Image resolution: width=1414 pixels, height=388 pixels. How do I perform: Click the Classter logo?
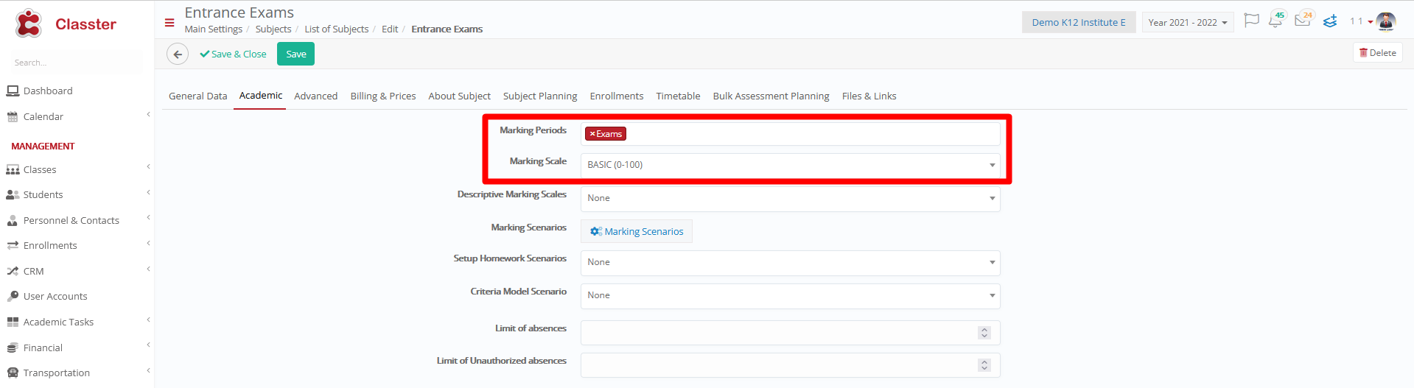tap(66, 24)
